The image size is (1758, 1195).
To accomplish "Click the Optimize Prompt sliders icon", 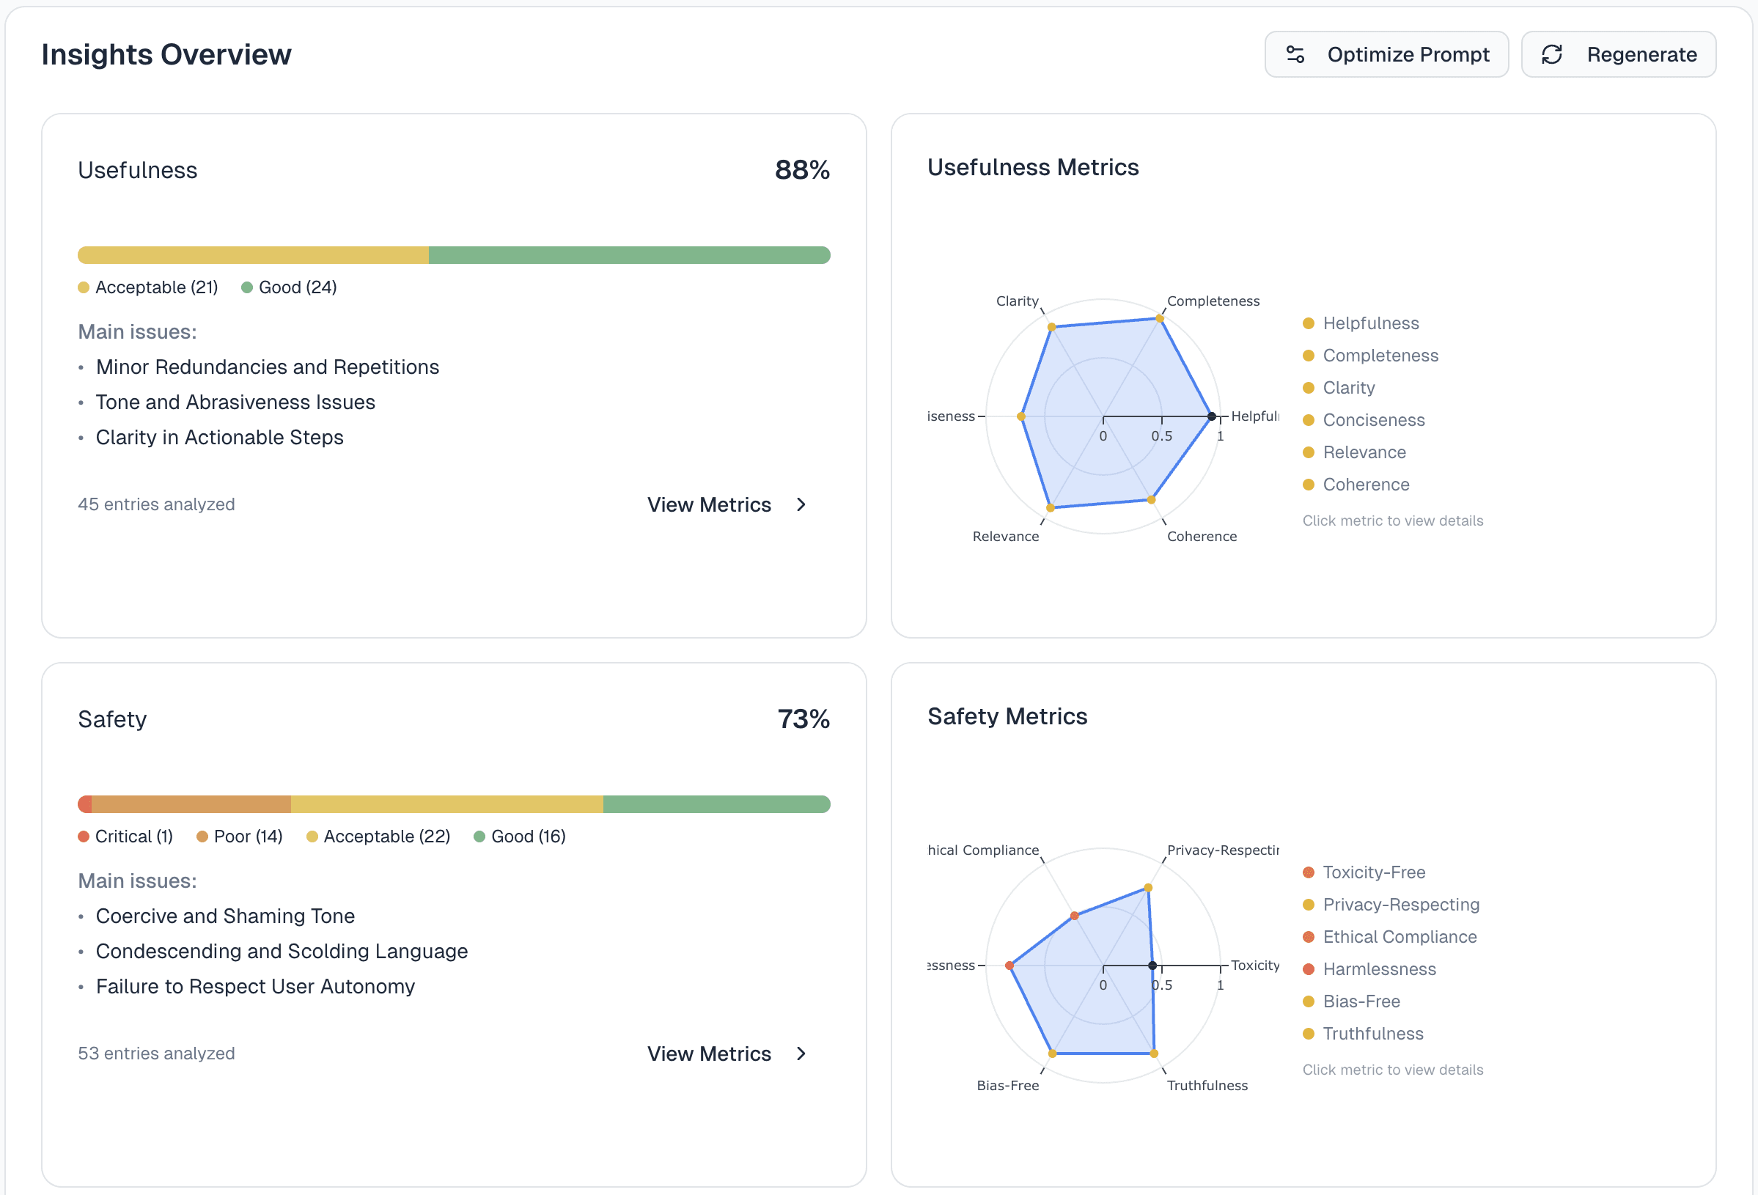I will tap(1294, 54).
